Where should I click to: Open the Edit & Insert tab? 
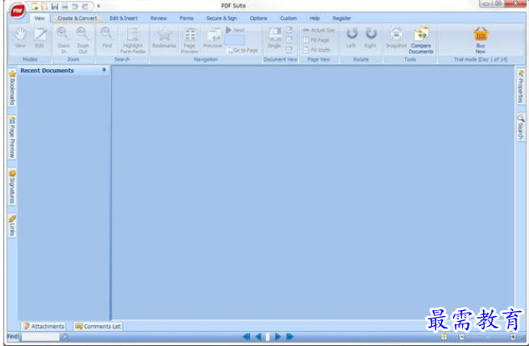click(x=124, y=18)
